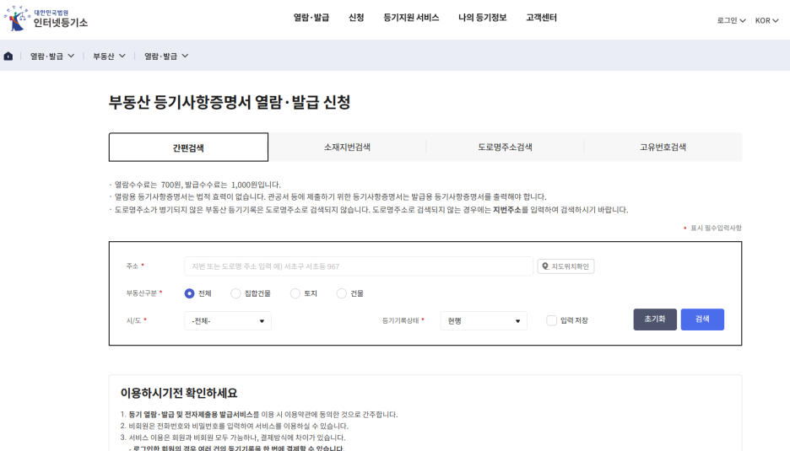Select the 집합건물 radio option
Viewport: 790px width, 451px height.
[235, 293]
